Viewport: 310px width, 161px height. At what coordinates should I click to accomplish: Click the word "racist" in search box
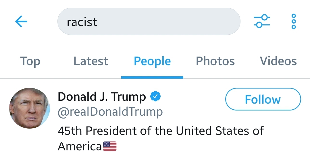coord(82,22)
